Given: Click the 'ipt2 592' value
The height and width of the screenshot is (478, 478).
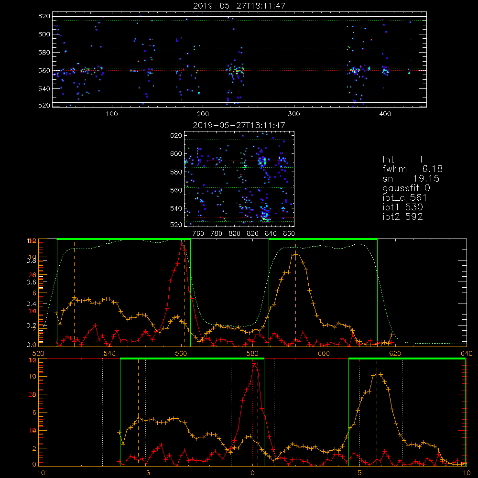Looking at the screenshot, I should (402, 217).
